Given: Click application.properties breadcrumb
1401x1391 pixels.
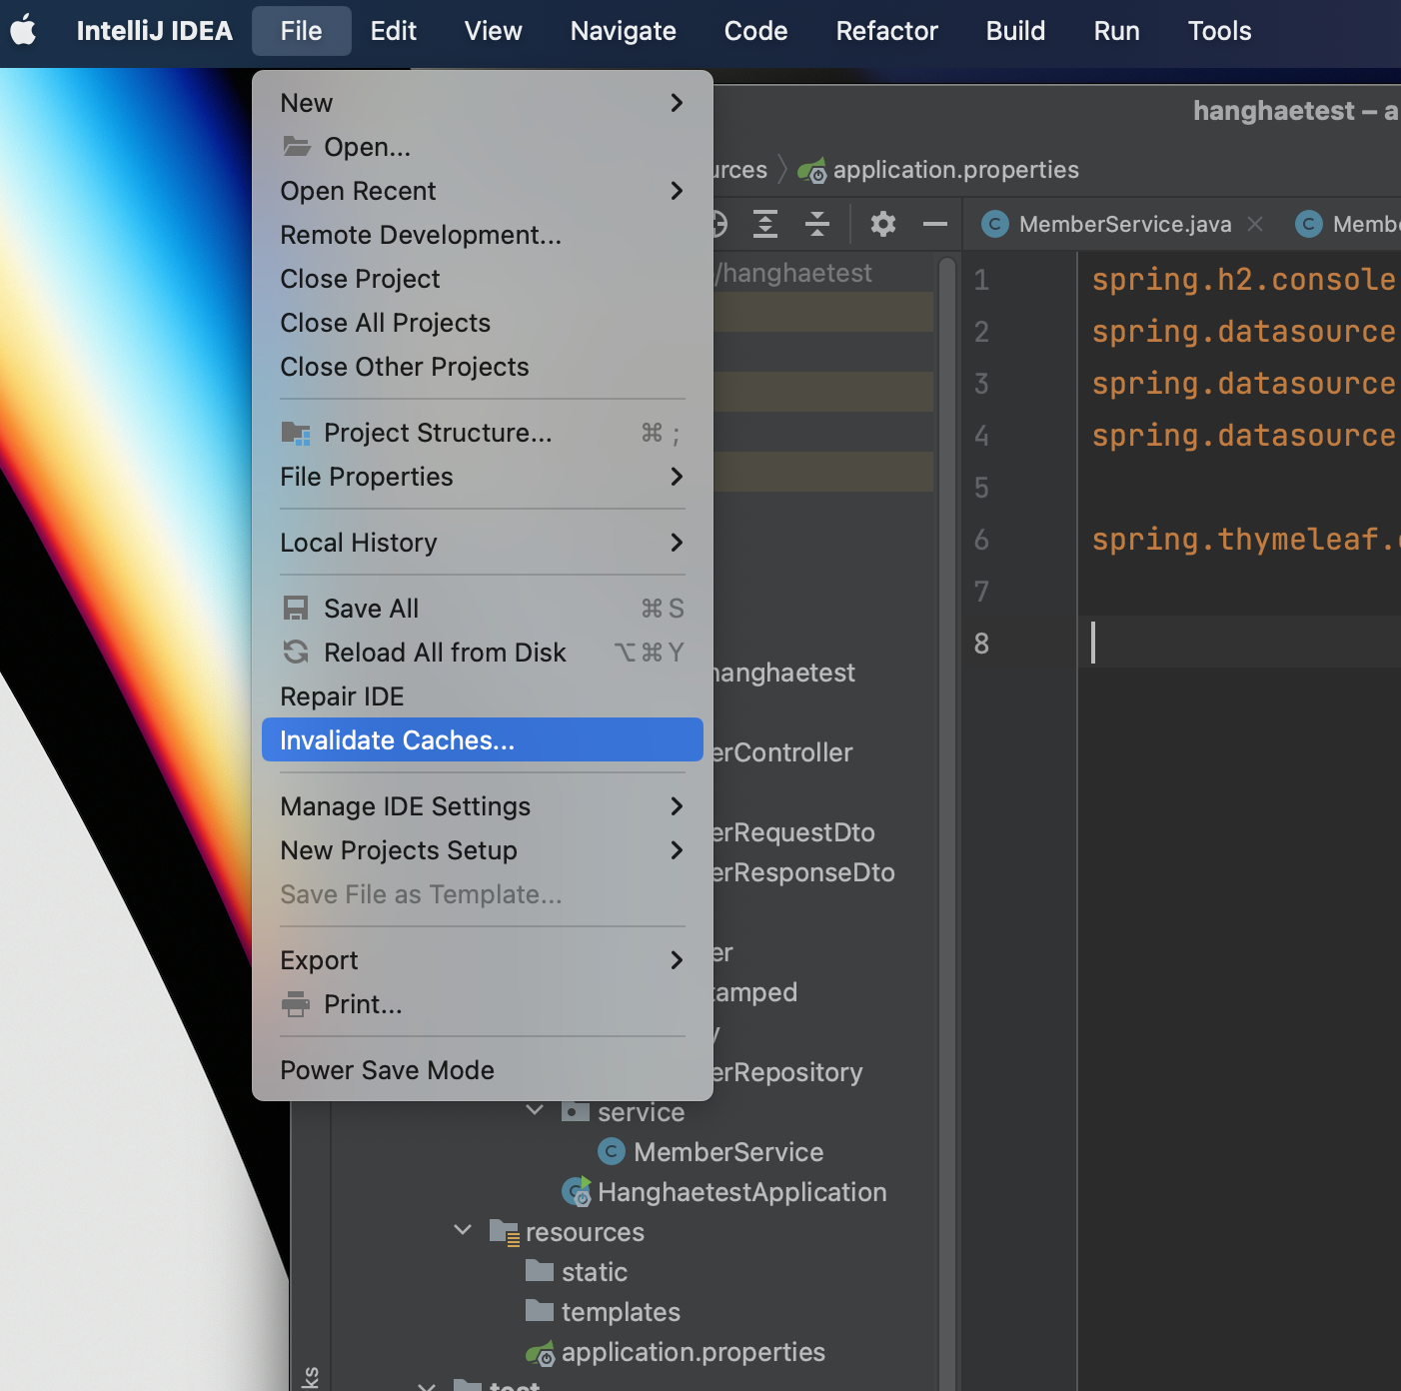Looking at the screenshot, I should [x=955, y=170].
